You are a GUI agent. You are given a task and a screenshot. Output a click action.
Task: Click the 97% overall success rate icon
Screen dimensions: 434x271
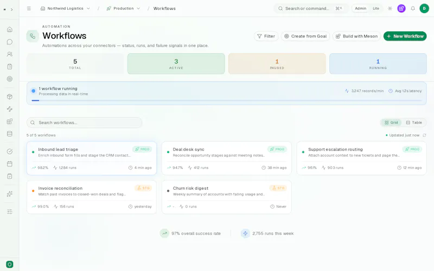pos(164,234)
